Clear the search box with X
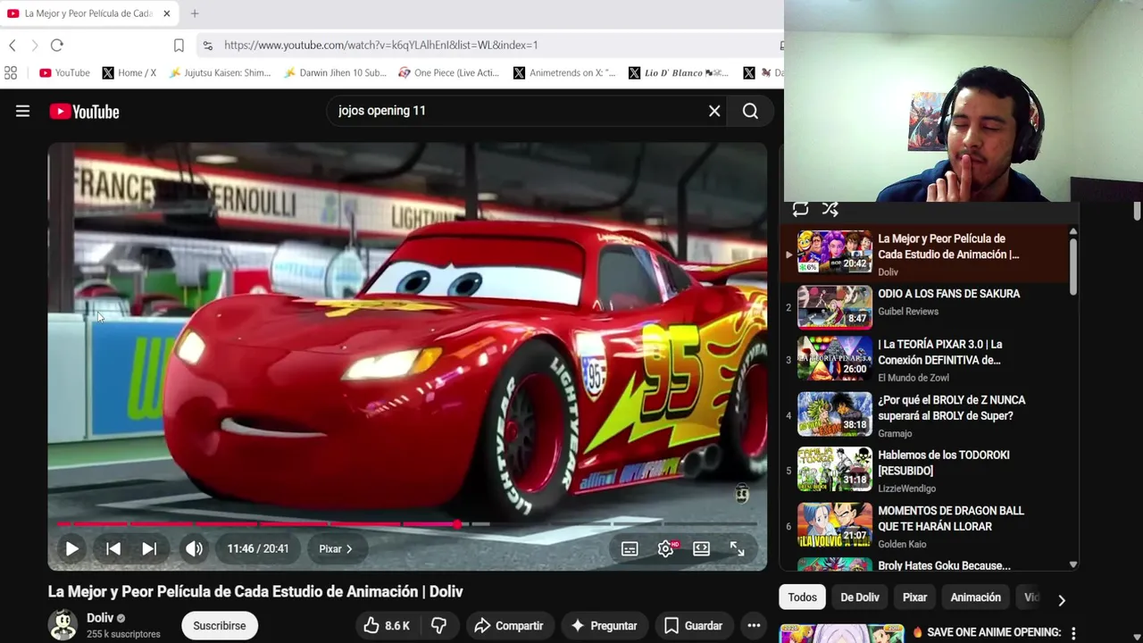Viewport: 1143px width, 643px height. click(714, 111)
